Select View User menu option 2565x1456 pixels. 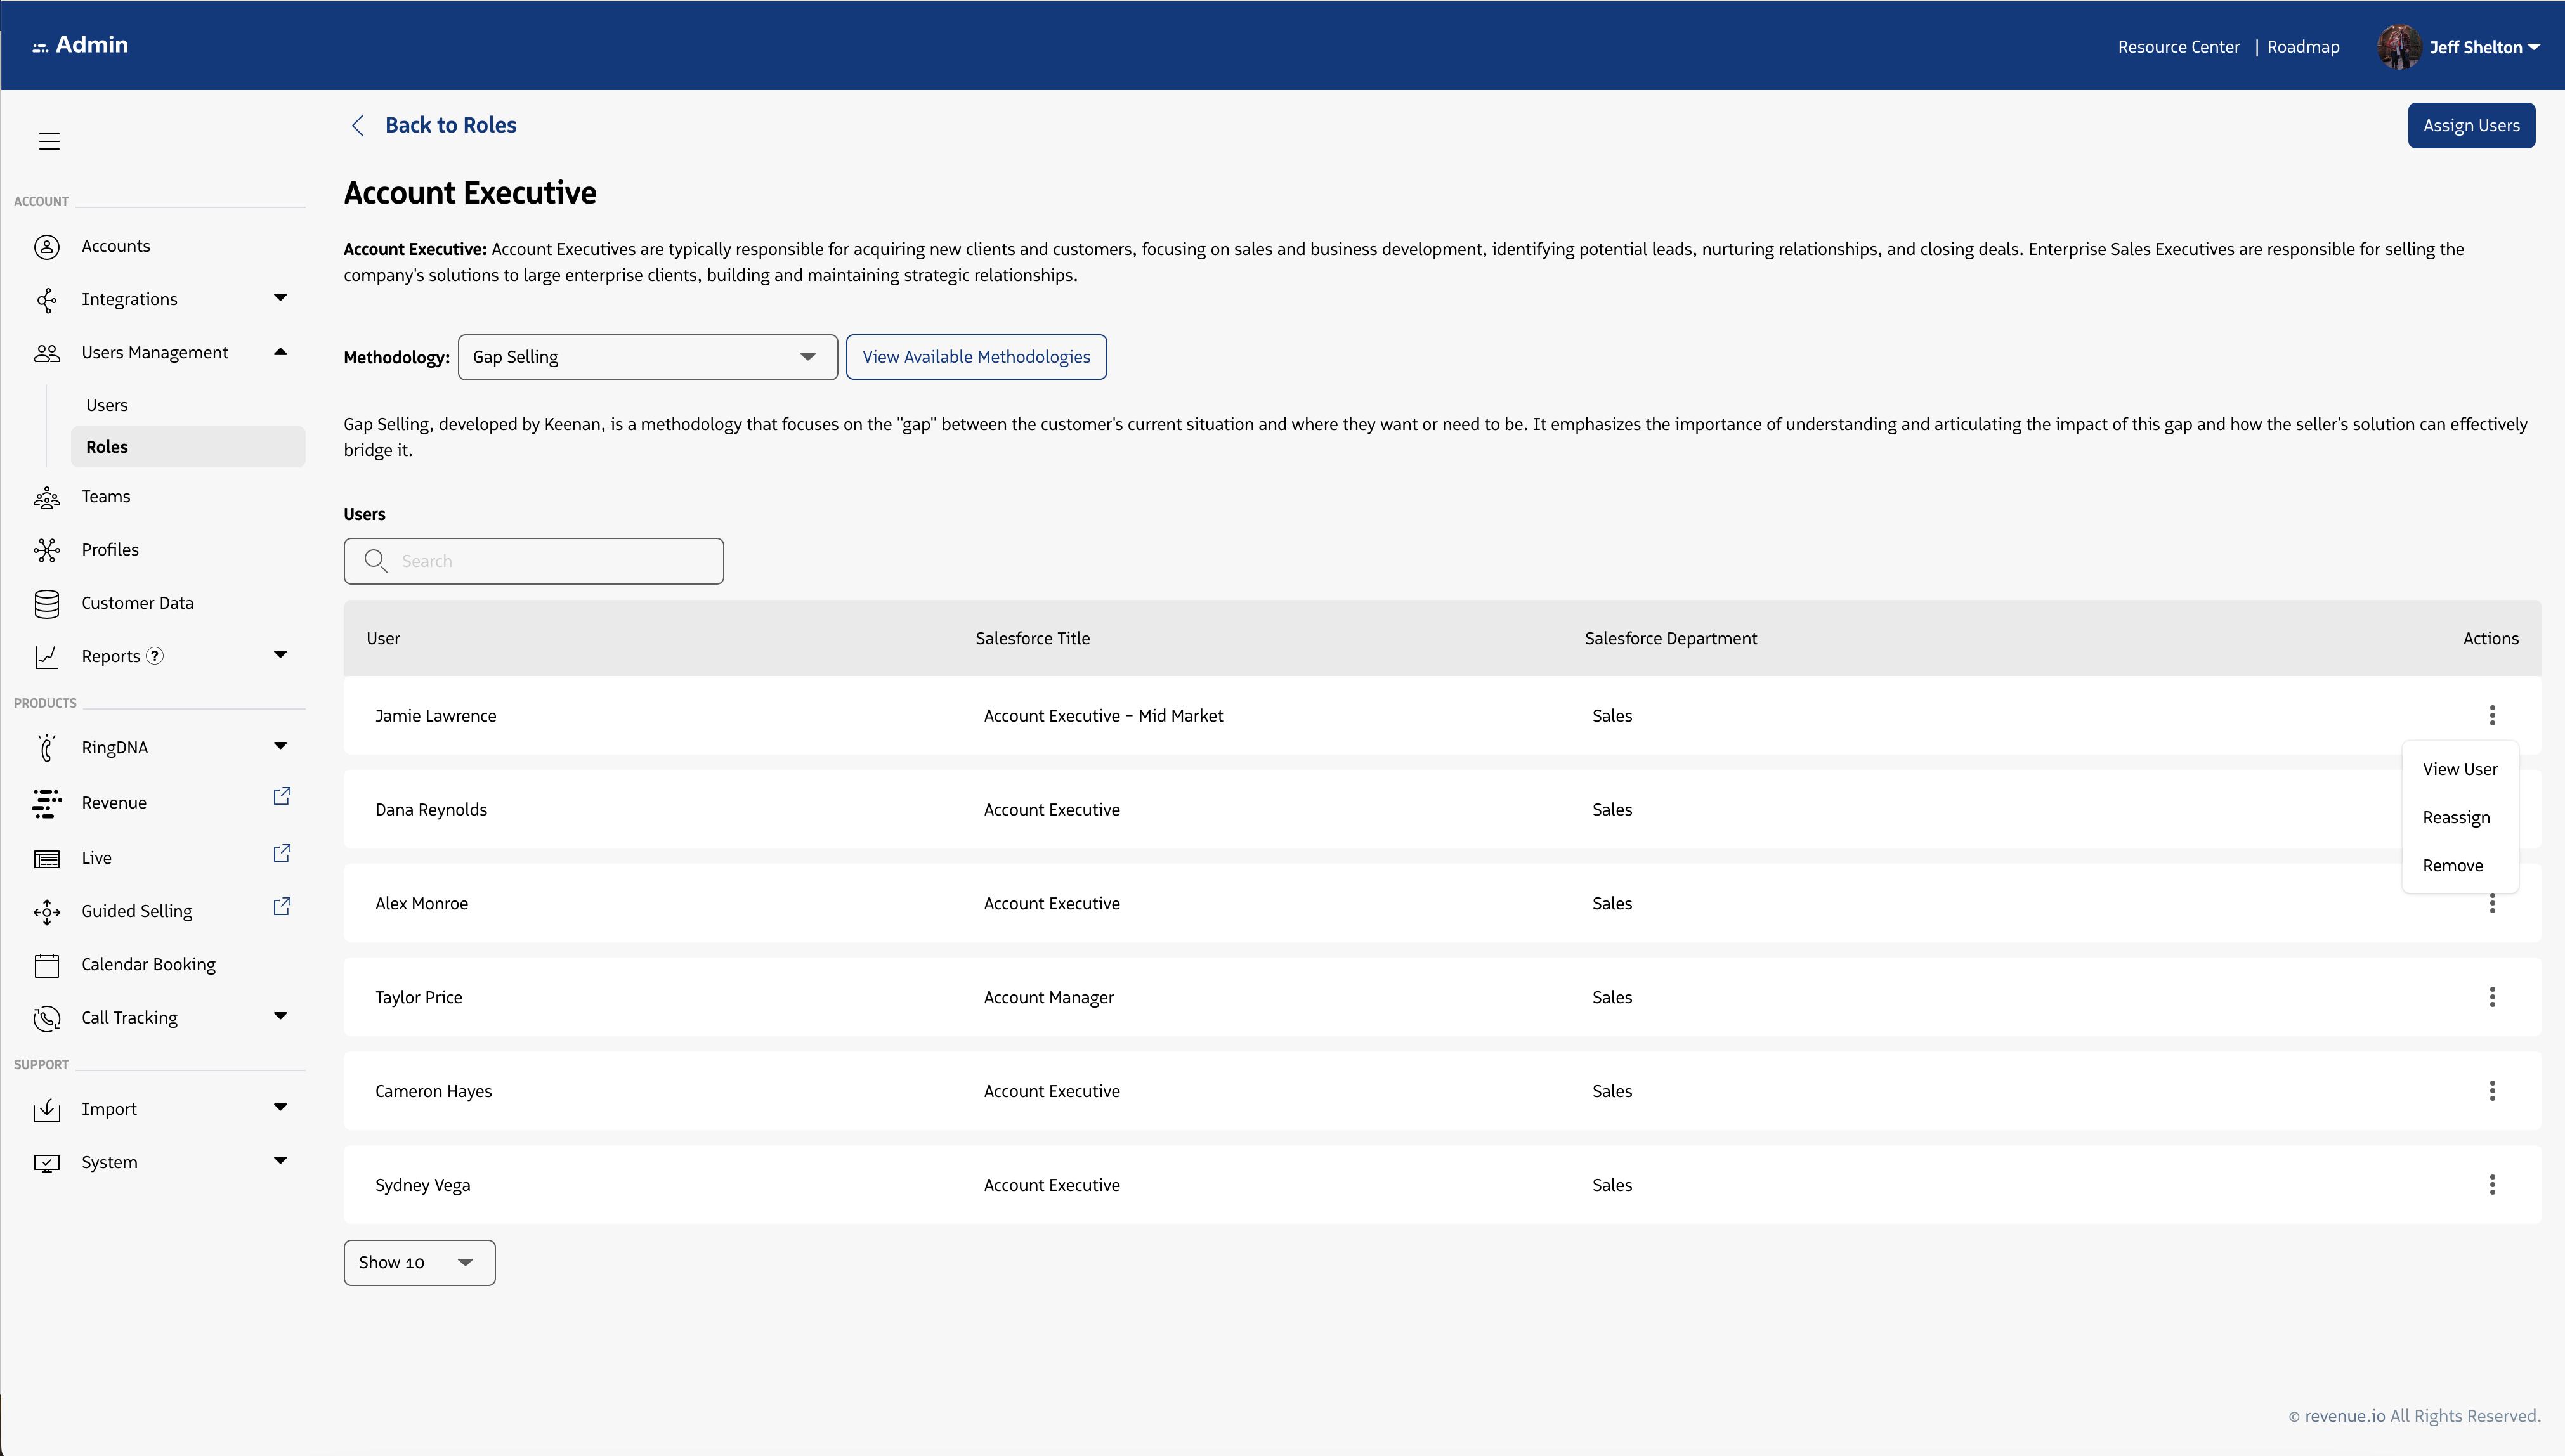2459,769
